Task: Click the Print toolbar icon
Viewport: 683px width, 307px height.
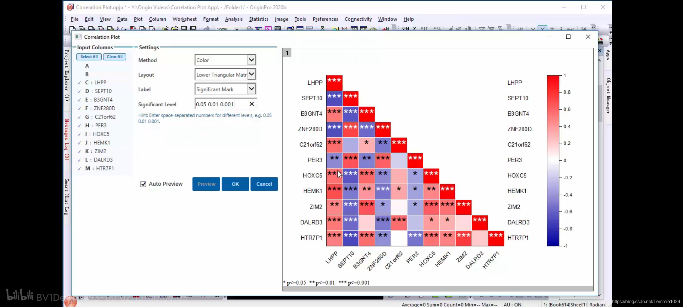Action: click(x=249, y=29)
